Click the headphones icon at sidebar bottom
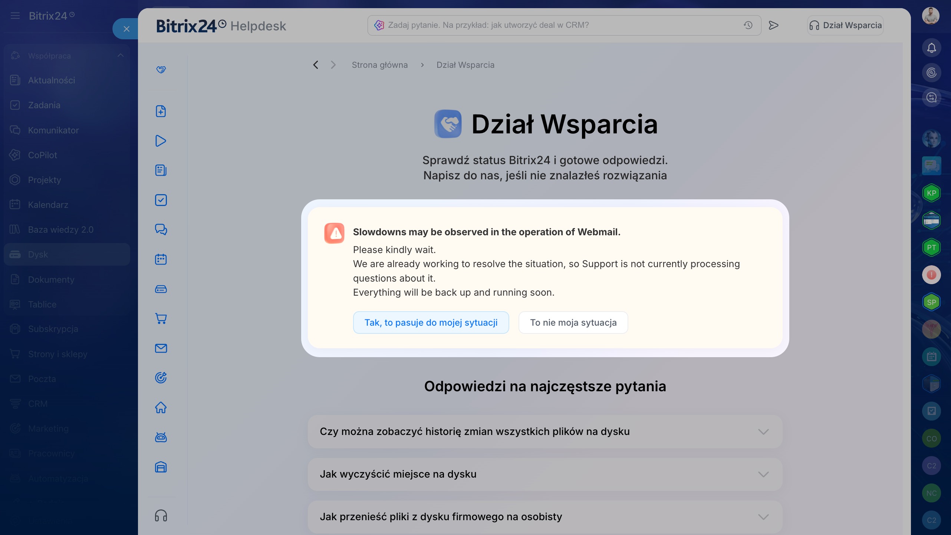 click(x=161, y=516)
